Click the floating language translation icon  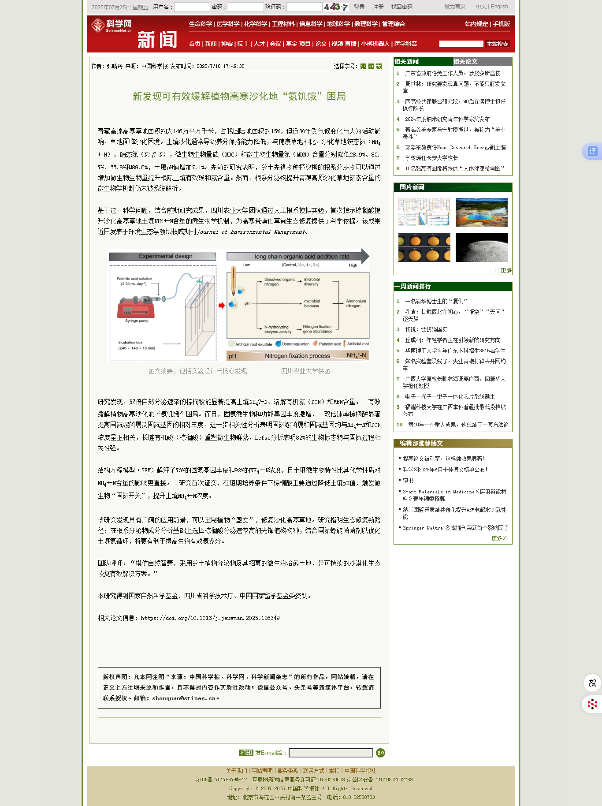(592, 683)
